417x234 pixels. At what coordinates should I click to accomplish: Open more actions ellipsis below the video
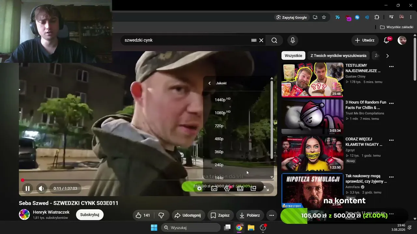point(272,215)
